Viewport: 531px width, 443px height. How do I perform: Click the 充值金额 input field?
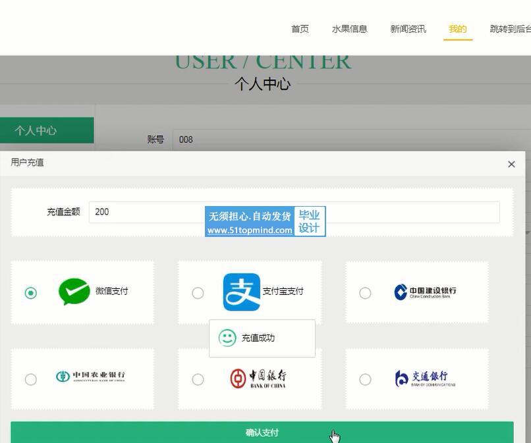click(294, 212)
